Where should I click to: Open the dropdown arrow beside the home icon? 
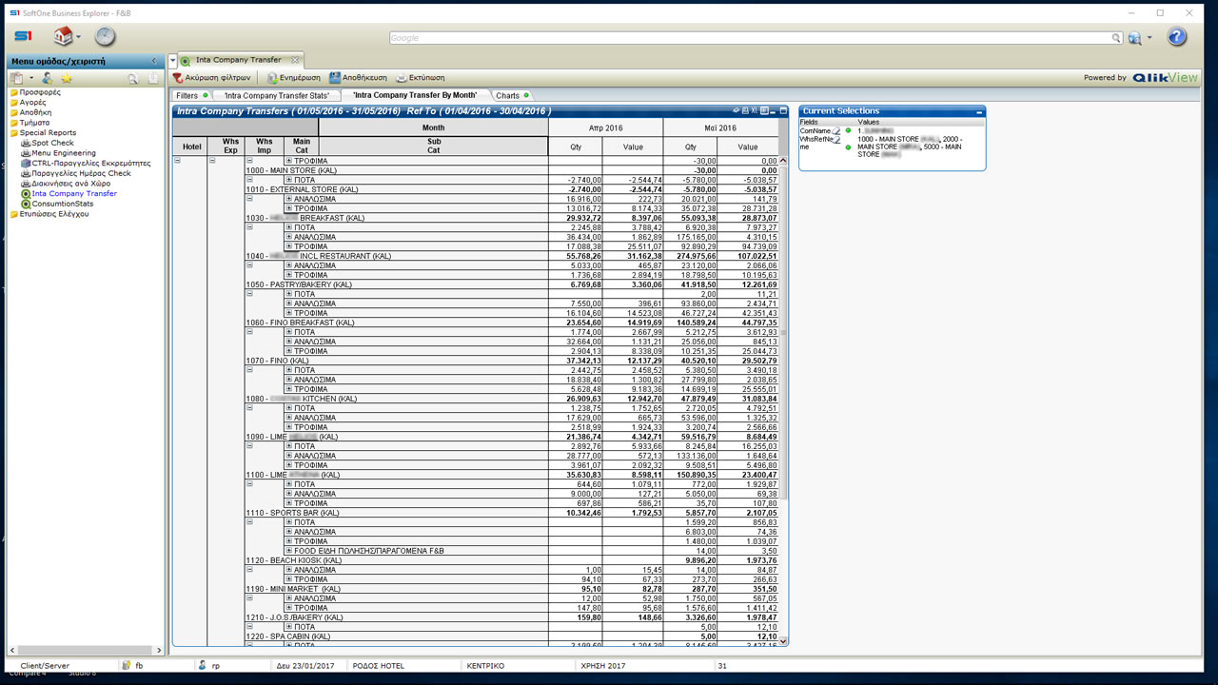[x=79, y=38]
